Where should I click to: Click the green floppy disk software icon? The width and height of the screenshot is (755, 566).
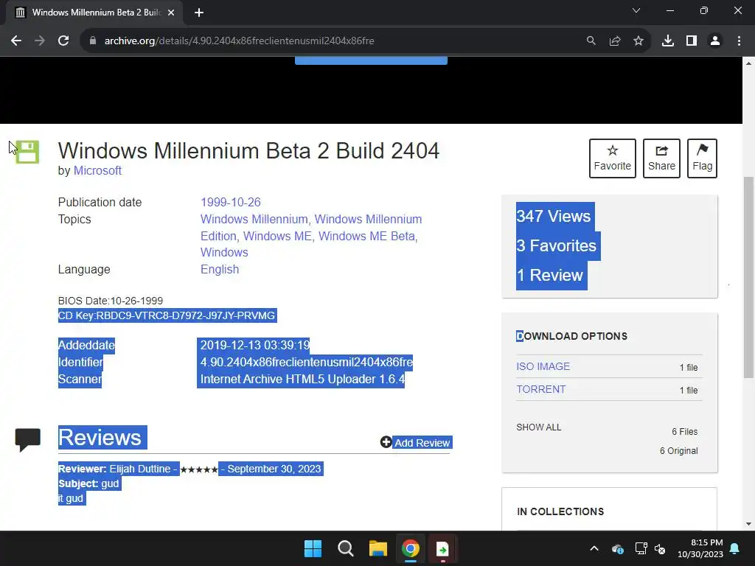pyautogui.click(x=27, y=152)
